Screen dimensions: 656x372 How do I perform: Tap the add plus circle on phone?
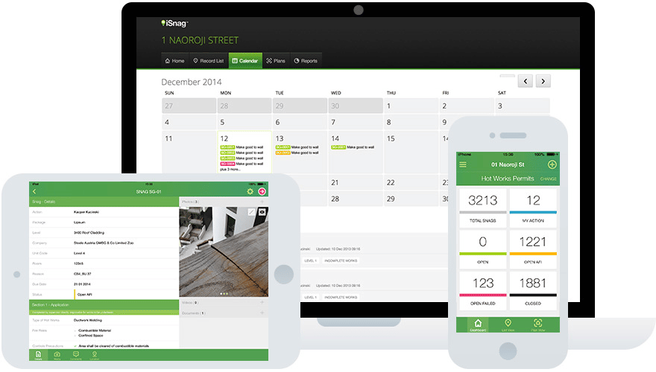click(552, 164)
